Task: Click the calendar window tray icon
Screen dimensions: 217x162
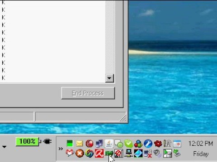Action: point(177,144)
